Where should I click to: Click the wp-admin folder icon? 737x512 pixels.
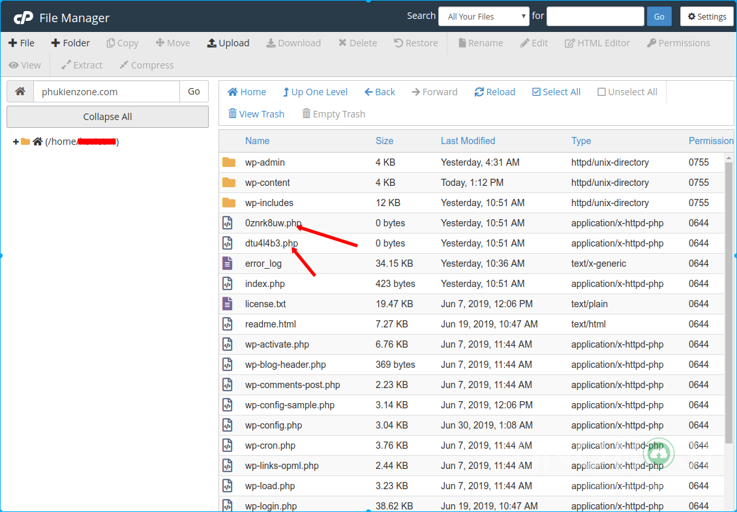[x=229, y=162]
